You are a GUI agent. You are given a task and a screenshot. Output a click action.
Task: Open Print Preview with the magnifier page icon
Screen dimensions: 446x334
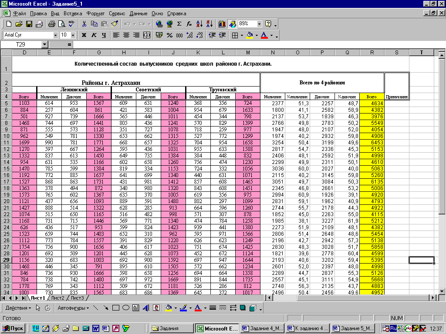pyautogui.click(x=61, y=24)
